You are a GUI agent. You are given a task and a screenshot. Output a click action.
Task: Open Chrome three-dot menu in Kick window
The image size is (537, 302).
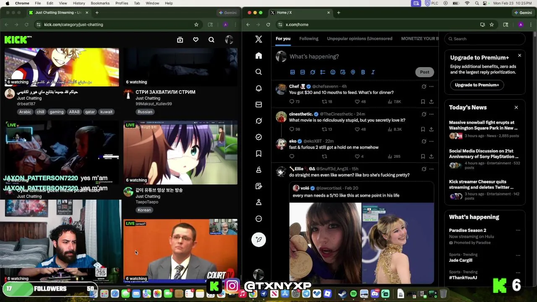coord(236,25)
